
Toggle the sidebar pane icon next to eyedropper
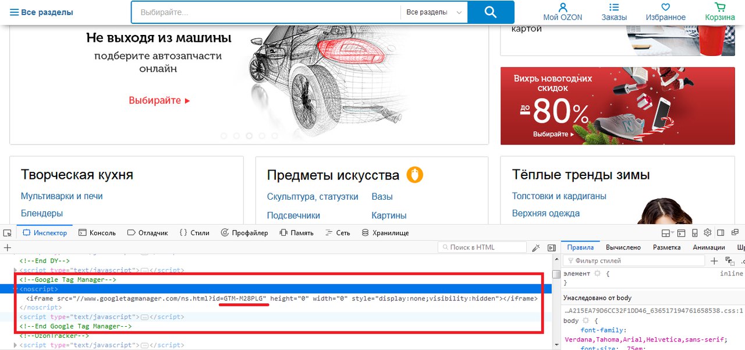click(551, 248)
